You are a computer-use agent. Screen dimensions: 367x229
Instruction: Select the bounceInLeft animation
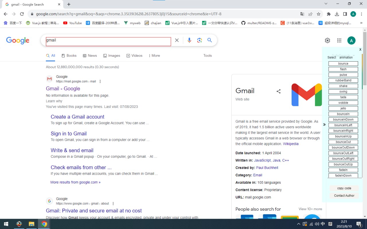[343, 125]
